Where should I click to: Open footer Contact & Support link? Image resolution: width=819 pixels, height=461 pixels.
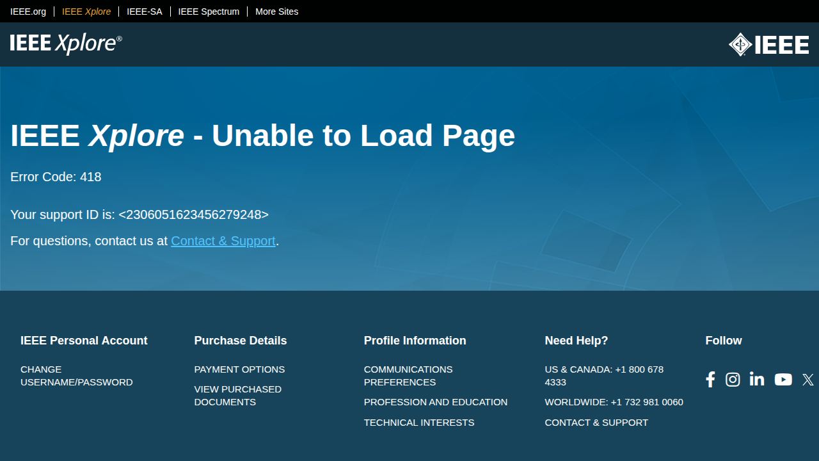[x=596, y=423]
